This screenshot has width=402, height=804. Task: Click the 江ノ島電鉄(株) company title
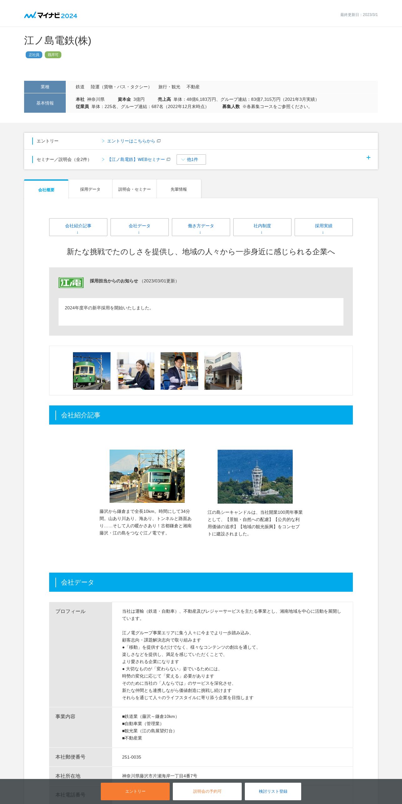click(x=58, y=41)
